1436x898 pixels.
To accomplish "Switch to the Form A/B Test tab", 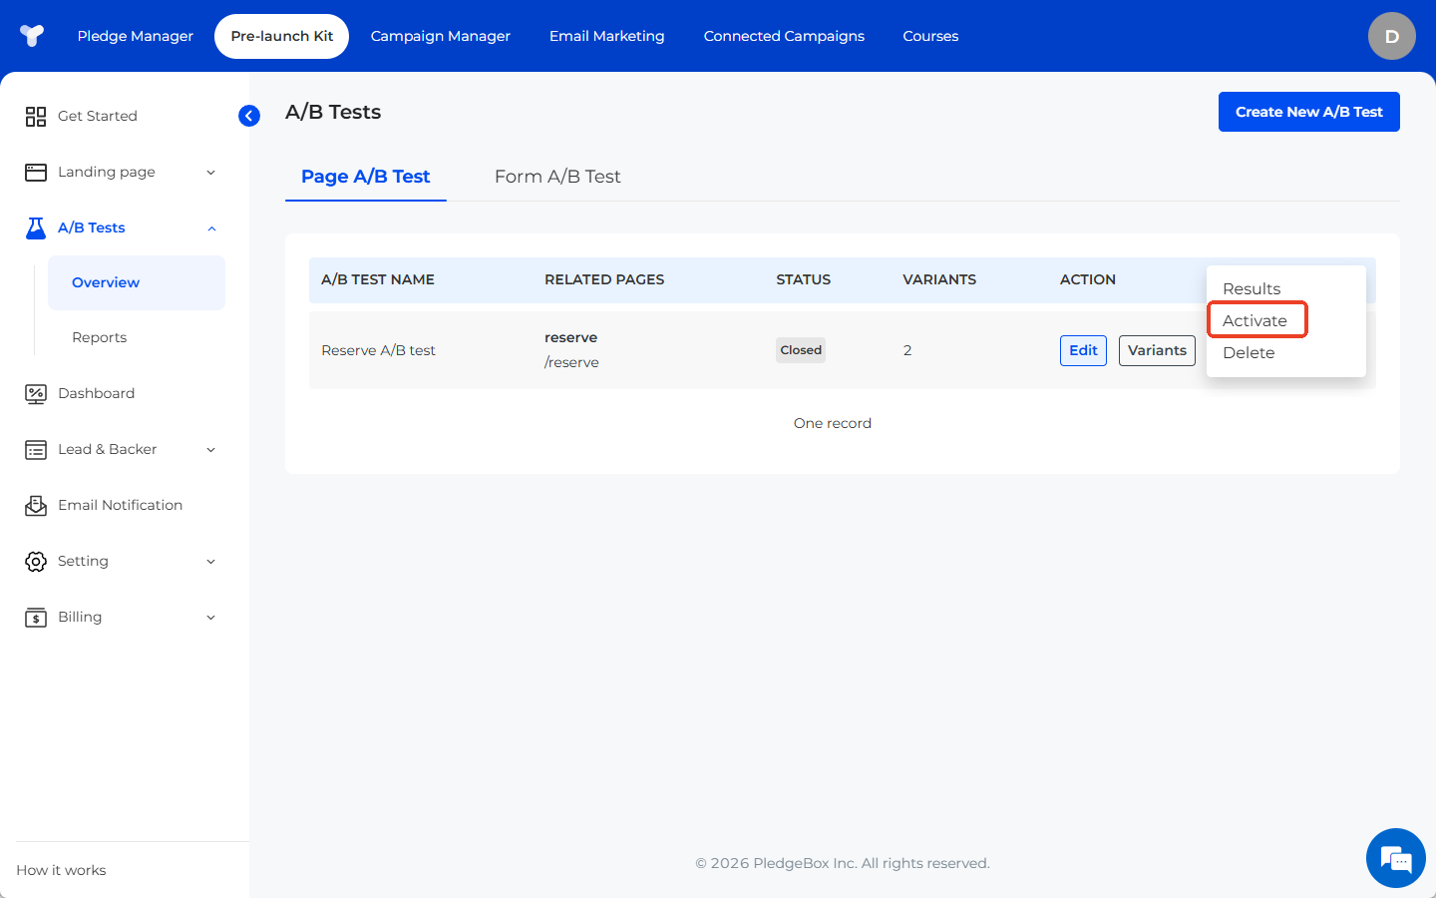I will click(557, 177).
